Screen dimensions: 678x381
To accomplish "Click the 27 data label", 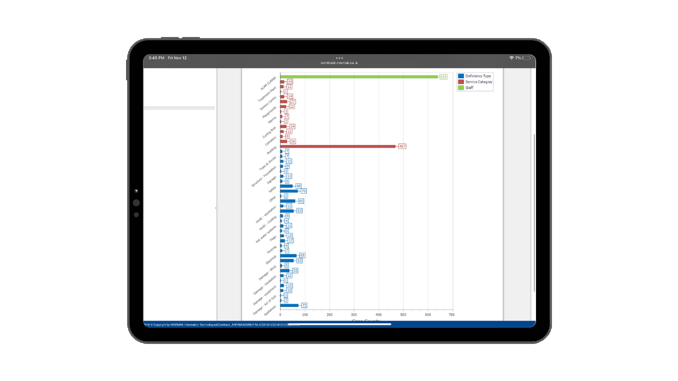I will pyautogui.click(x=293, y=102).
